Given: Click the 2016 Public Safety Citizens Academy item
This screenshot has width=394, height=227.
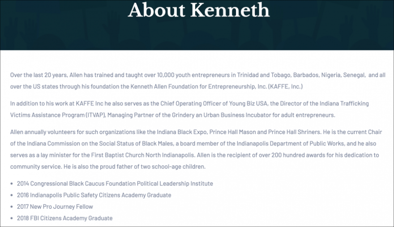Looking at the screenshot, I should click(94, 195).
